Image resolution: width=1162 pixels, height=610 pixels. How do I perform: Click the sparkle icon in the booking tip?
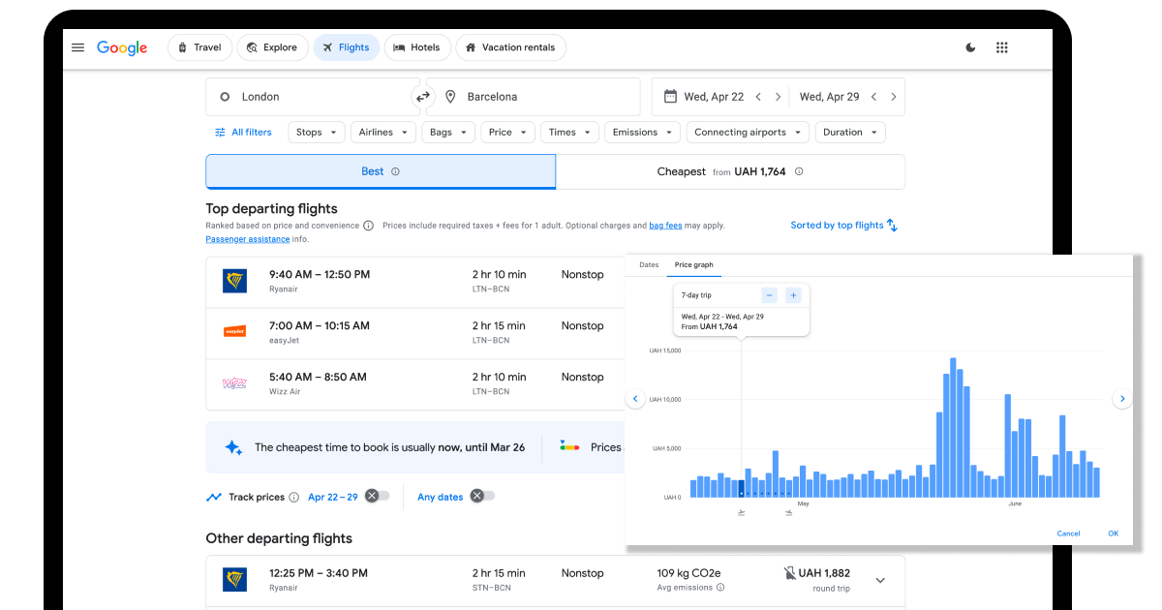coord(232,446)
